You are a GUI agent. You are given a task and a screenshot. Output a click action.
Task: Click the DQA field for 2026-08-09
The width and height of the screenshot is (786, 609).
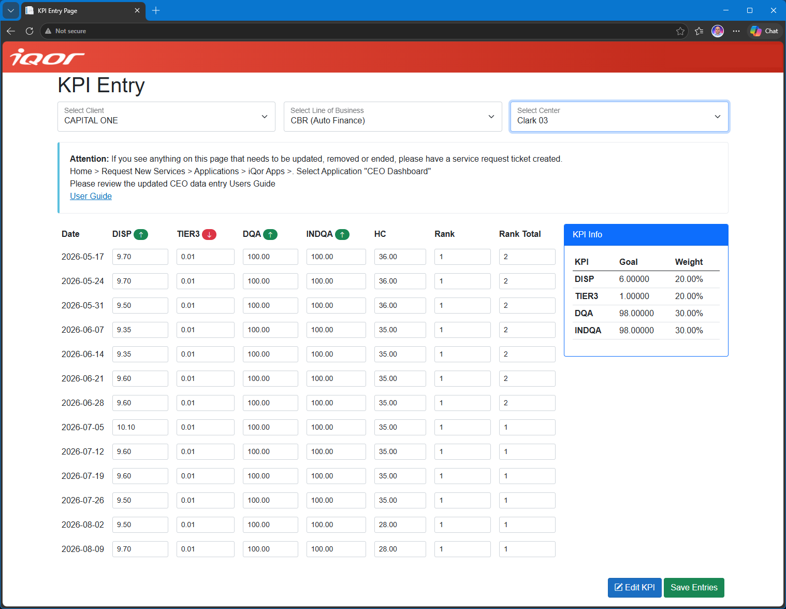(x=270, y=549)
